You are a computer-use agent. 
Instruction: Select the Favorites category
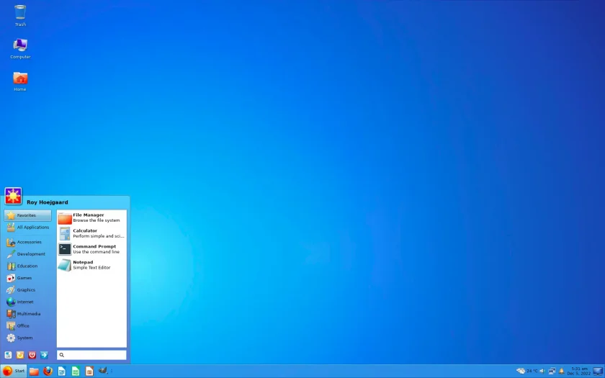click(x=27, y=215)
